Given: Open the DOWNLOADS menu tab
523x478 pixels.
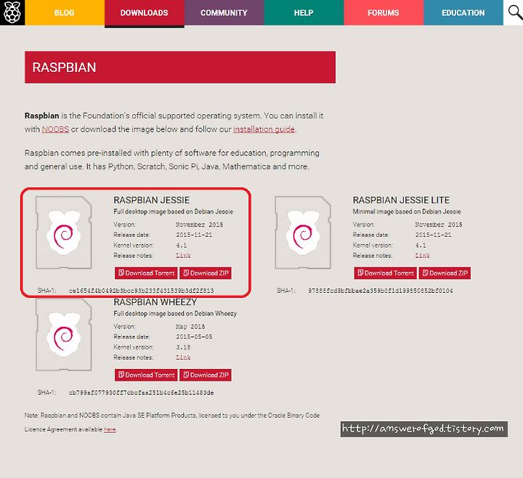Looking at the screenshot, I should click(145, 12).
